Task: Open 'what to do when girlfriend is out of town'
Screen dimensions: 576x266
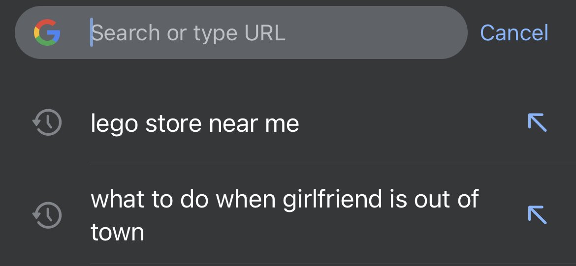Action: pyautogui.click(x=288, y=215)
